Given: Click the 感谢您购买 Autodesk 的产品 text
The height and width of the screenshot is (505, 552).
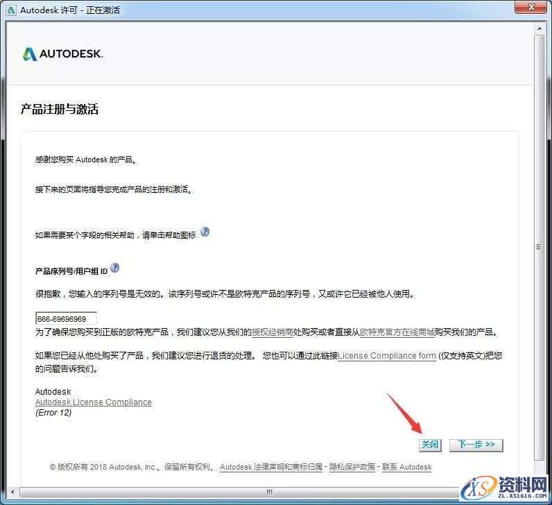Looking at the screenshot, I should pos(86,160).
